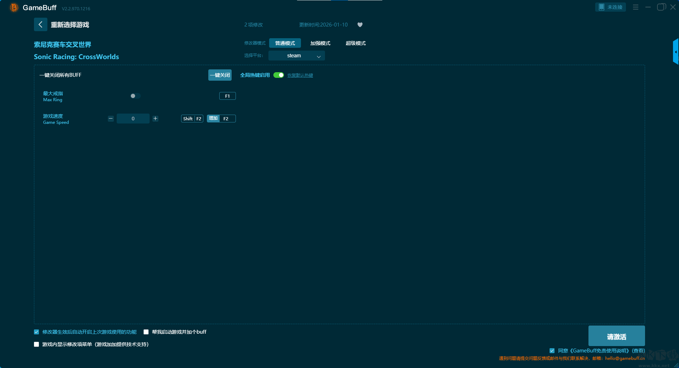Click the GameBuff logo icon
The image size is (679, 368).
14,7
